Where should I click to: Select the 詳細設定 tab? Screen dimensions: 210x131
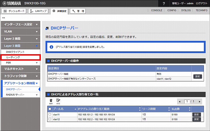click(x=59, y=11)
